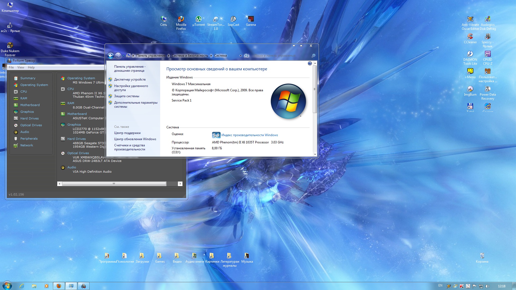
Task: Click the Firefox taskbar button
Action: pyautogui.click(x=59, y=286)
